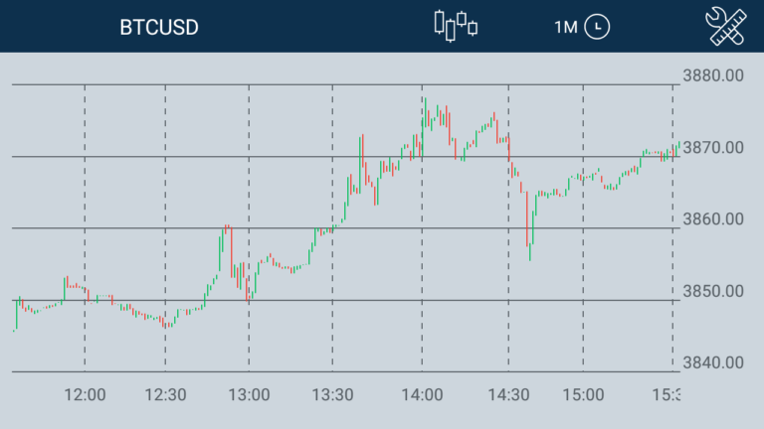Viewport: 764px width, 429px height.
Task: Open the drawing tools wrench-and-ruler icon
Action: [x=725, y=26]
